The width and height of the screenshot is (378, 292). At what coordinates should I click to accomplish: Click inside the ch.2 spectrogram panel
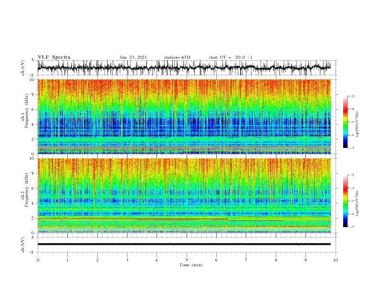(x=184, y=196)
